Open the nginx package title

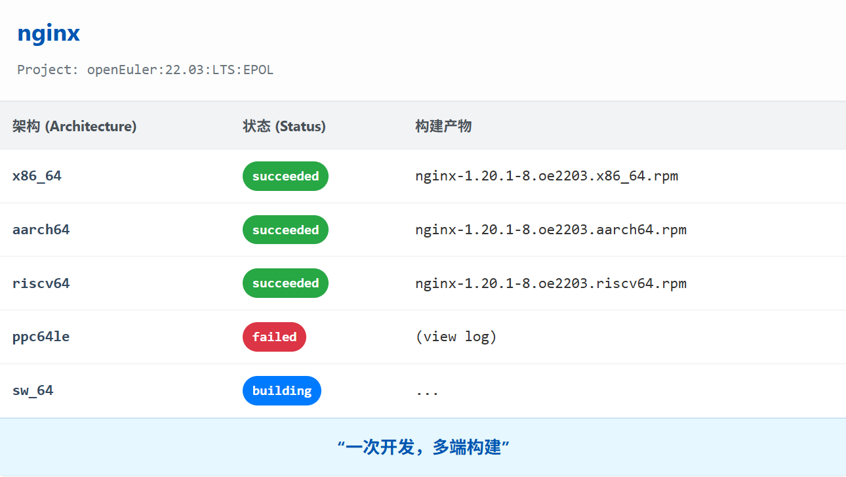click(x=49, y=33)
